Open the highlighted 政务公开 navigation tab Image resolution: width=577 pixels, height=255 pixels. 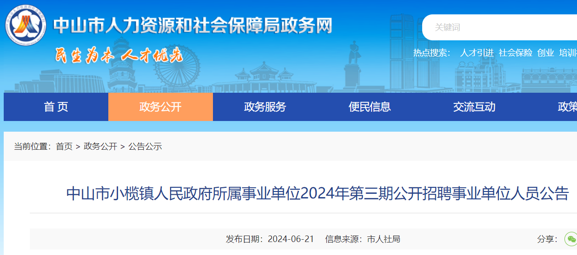(x=160, y=107)
